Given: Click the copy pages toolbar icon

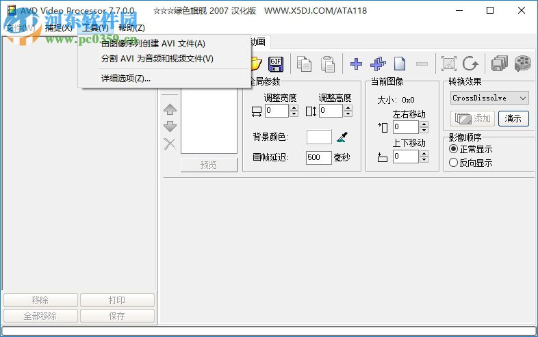Looking at the screenshot, I should pos(304,64).
